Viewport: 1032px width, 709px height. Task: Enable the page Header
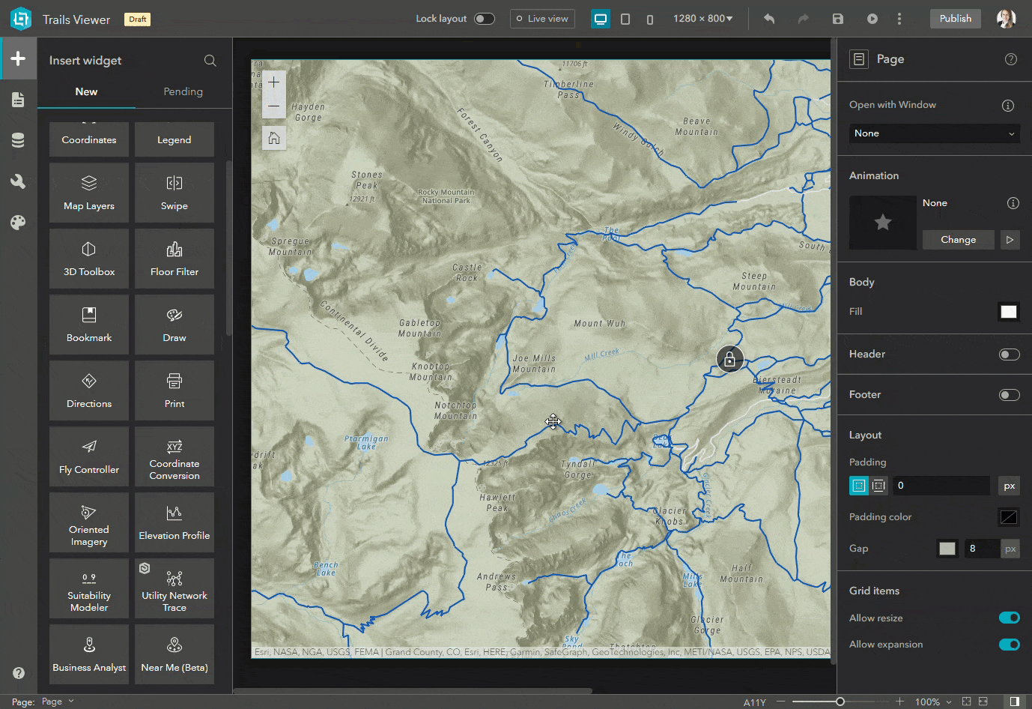coord(1009,354)
